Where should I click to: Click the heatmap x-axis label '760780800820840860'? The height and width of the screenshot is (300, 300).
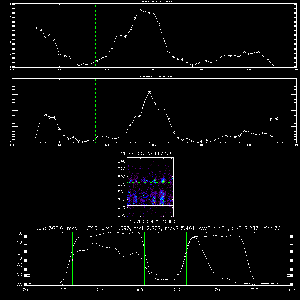(152, 221)
